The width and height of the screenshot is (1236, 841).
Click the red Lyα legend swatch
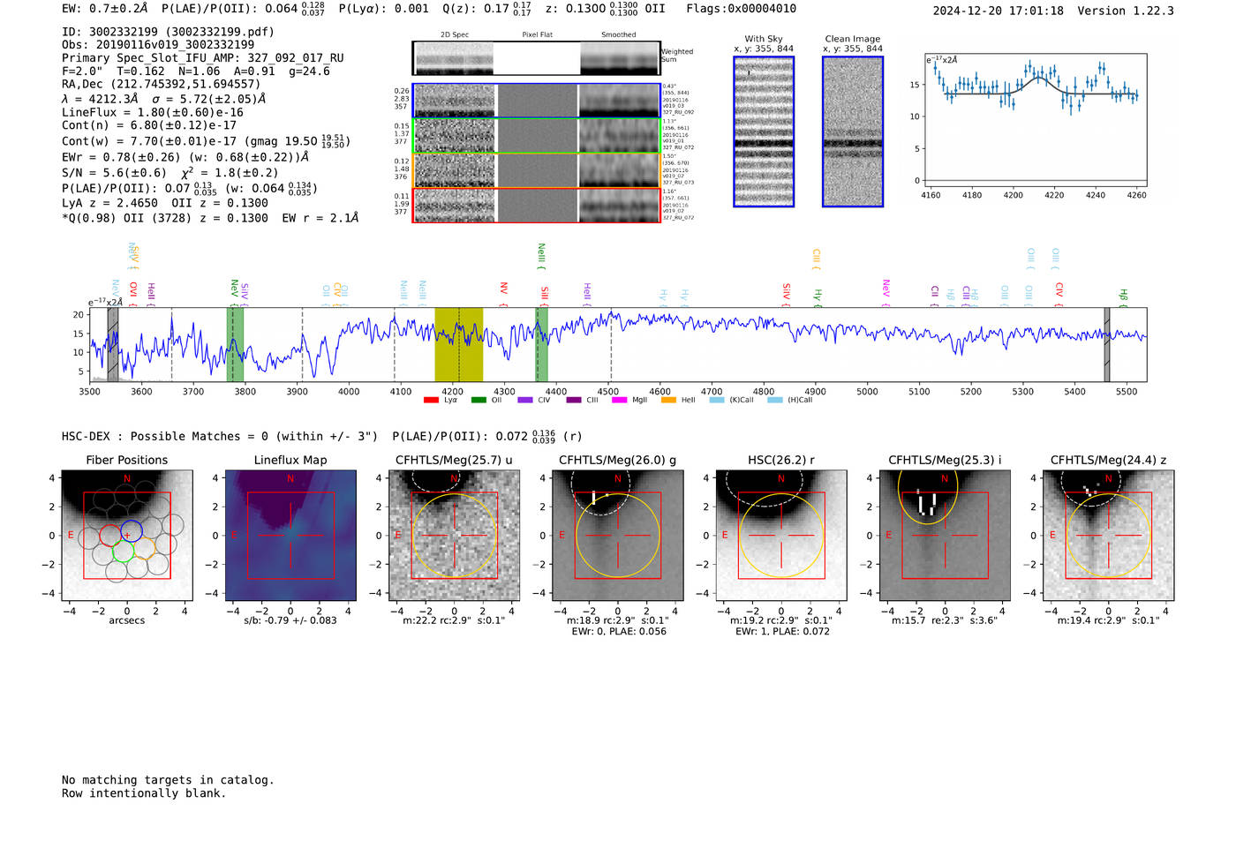pos(431,401)
